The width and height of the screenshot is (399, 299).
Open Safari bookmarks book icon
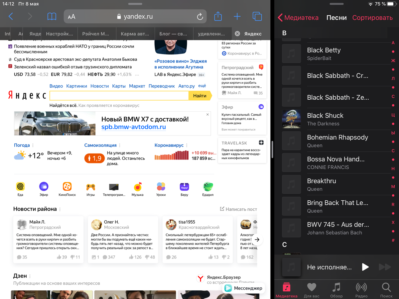point(52,16)
